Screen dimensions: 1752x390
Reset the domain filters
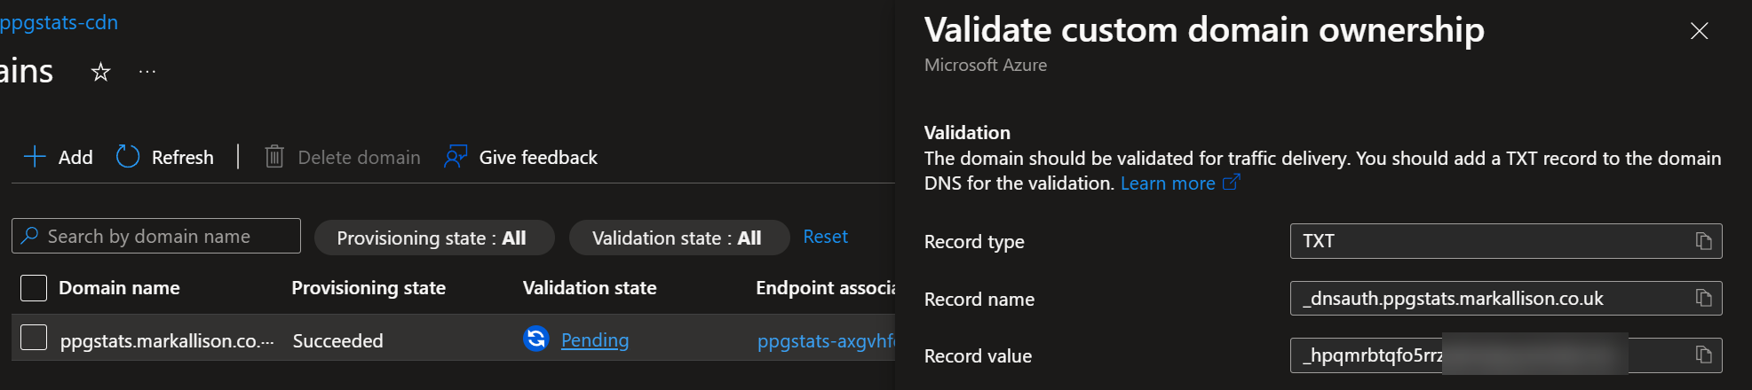[825, 237]
